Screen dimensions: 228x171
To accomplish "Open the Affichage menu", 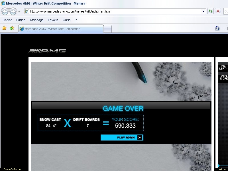I will coord(36,20).
